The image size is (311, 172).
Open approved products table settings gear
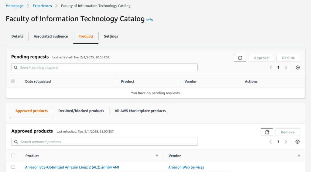(x=298, y=142)
